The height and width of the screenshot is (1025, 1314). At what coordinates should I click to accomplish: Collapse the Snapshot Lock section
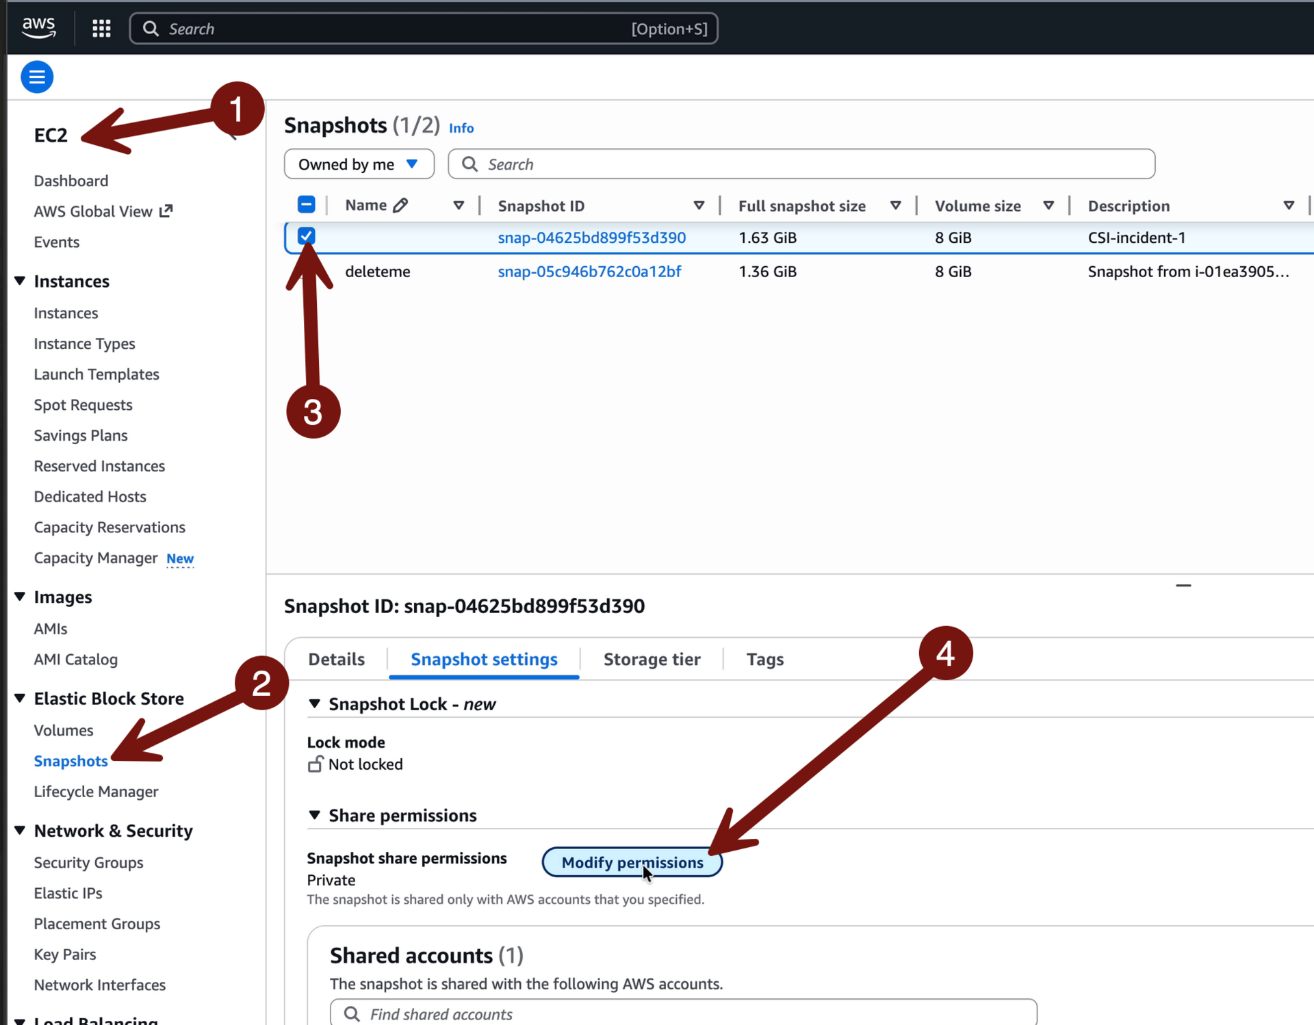pyautogui.click(x=314, y=703)
